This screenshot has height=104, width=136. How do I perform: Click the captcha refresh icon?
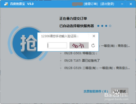[93, 45]
